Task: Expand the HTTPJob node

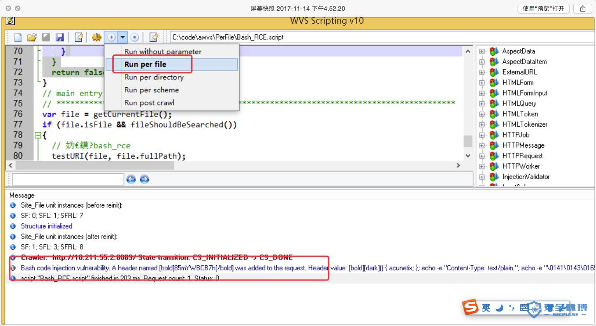Action: coord(482,135)
